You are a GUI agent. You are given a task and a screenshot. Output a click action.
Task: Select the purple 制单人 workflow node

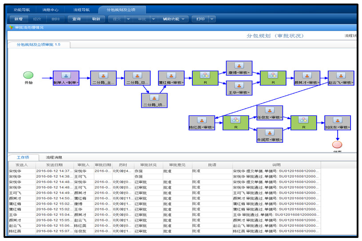[66, 78]
